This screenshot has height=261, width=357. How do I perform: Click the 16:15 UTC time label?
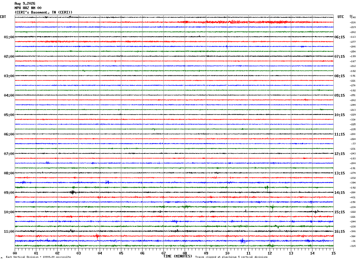(339, 232)
